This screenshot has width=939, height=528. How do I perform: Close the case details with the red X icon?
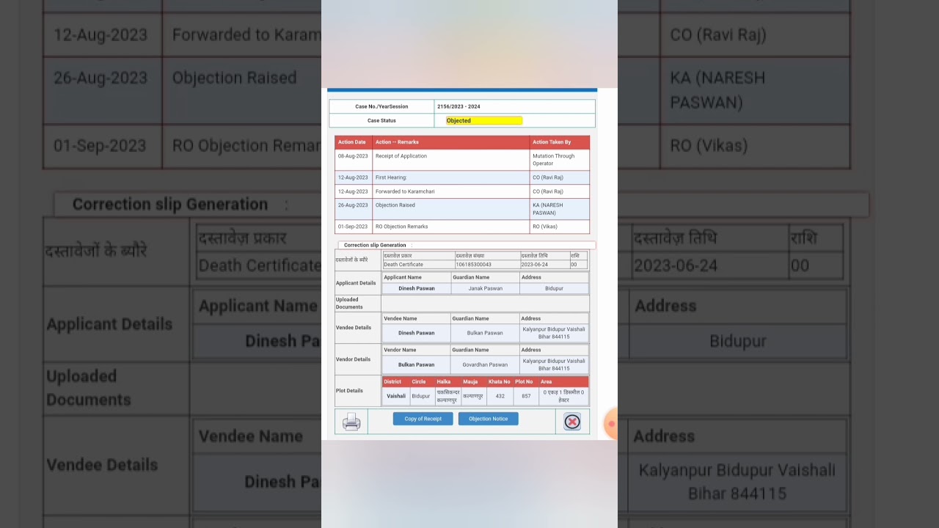(x=572, y=422)
